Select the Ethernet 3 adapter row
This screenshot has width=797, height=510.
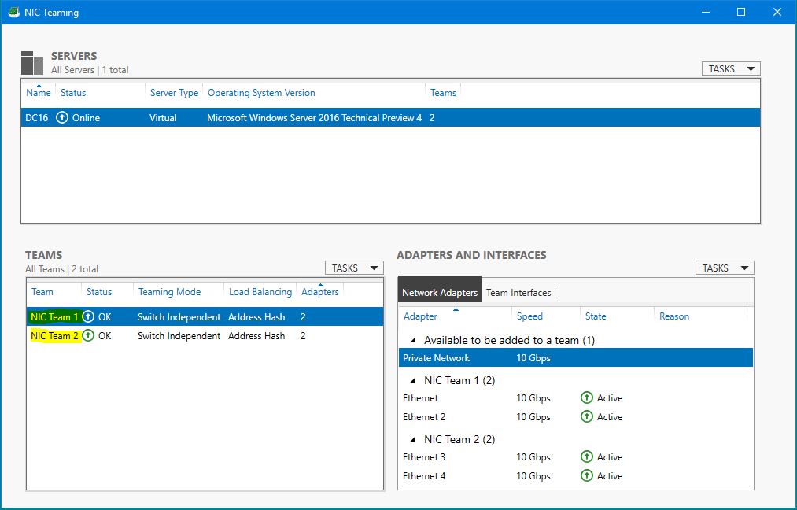pos(576,456)
